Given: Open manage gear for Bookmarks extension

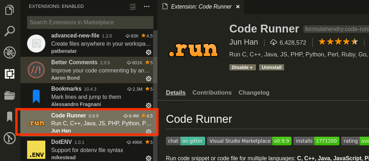Looking at the screenshot, I should 148,105.
